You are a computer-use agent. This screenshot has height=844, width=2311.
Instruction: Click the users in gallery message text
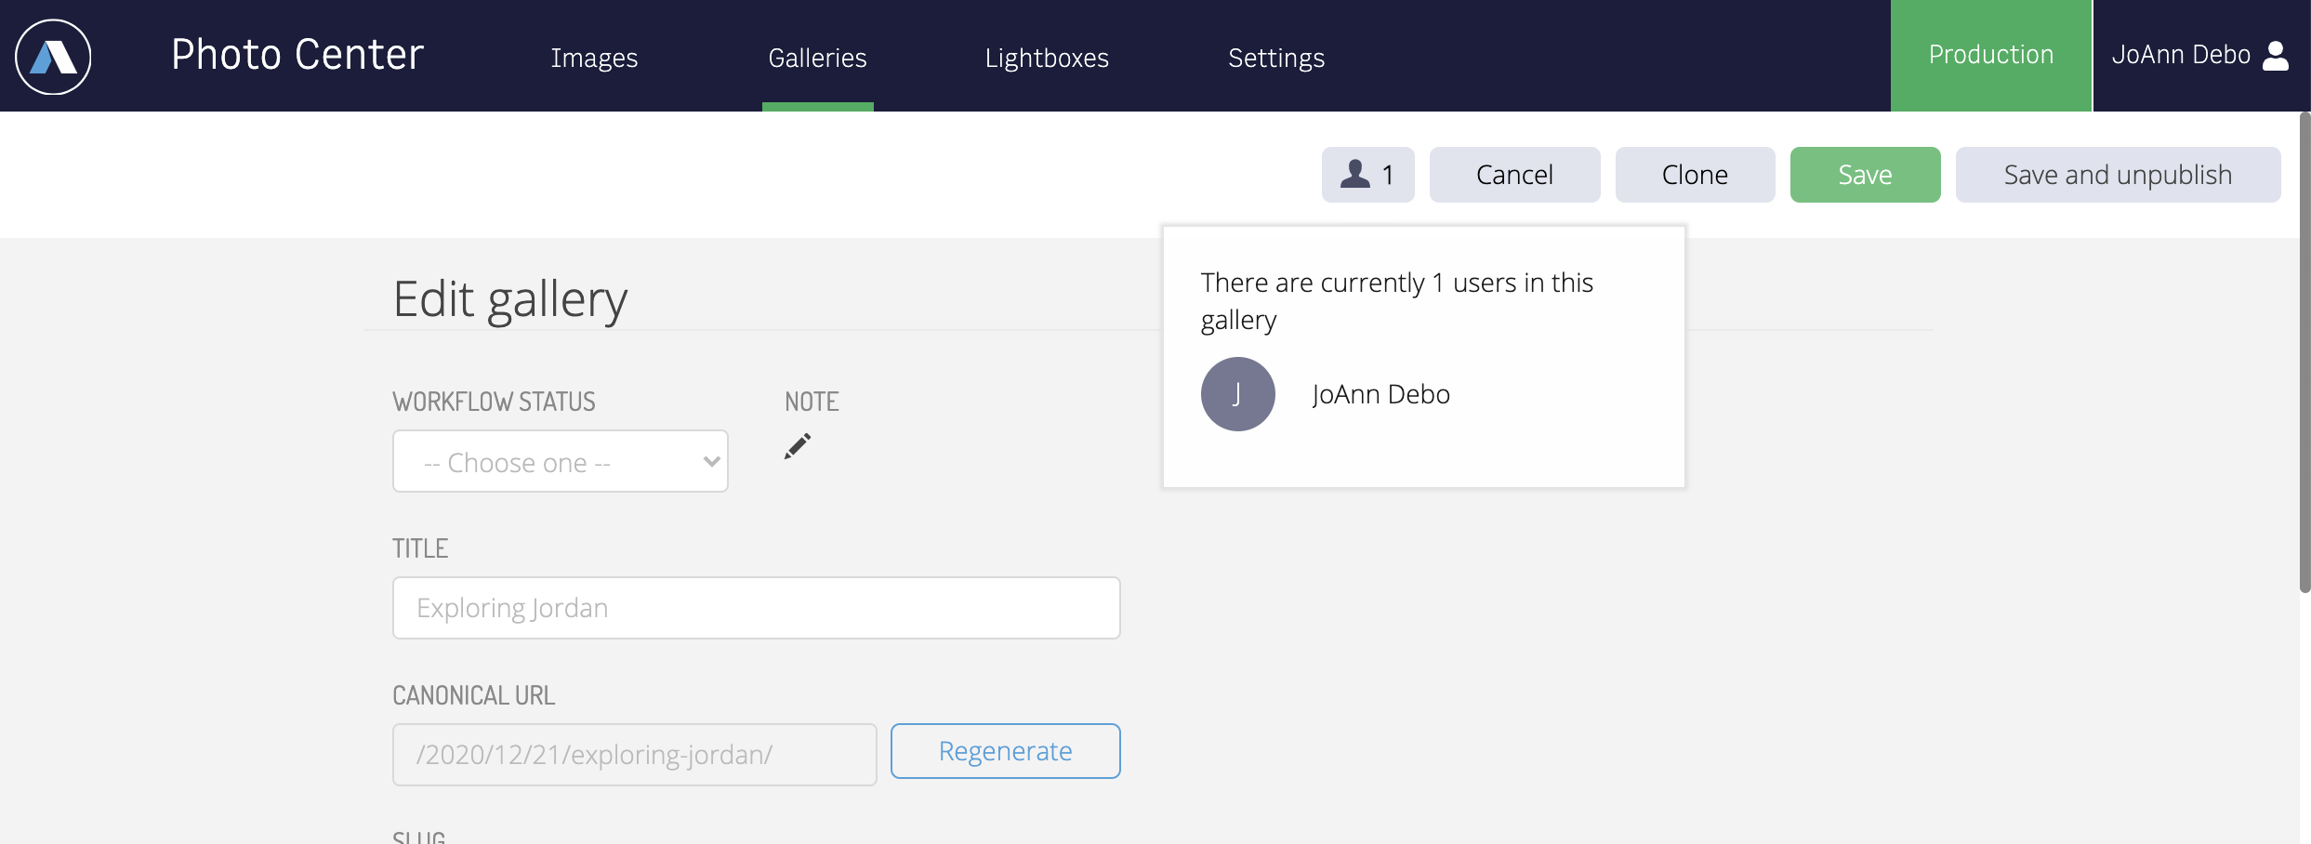[1396, 301]
